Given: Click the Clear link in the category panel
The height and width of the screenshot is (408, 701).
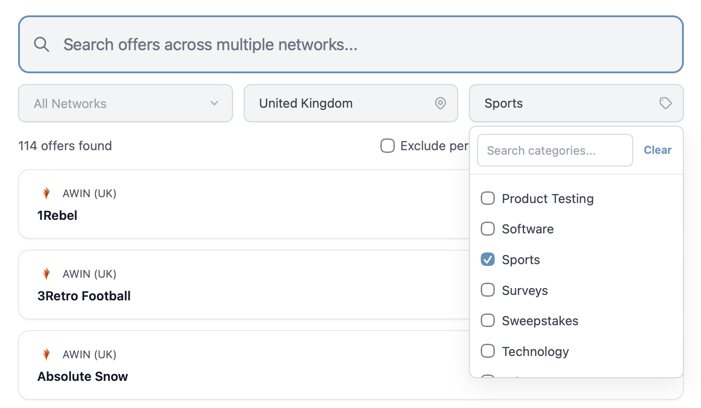Looking at the screenshot, I should (x=657, y=150).
